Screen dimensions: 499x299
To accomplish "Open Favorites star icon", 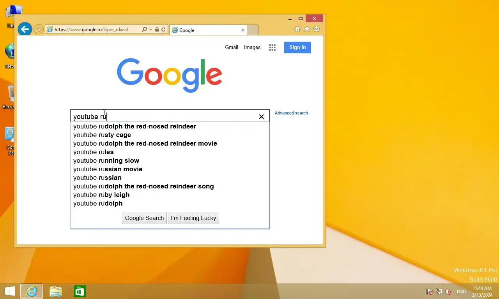I will (x=307, y=29).
